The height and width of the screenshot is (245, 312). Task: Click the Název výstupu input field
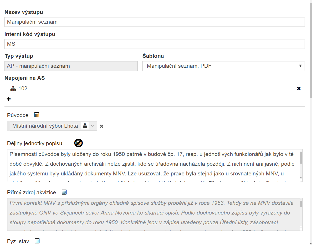coord(155,22)
